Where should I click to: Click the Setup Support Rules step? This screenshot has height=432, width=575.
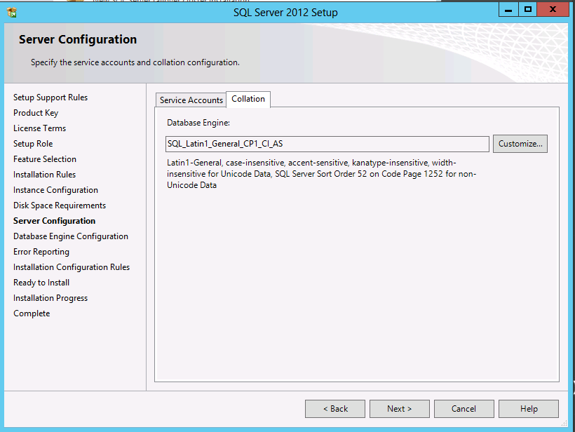(50, 97)
